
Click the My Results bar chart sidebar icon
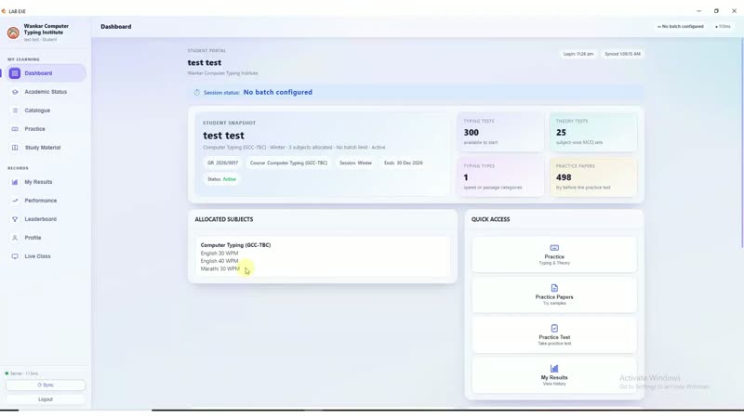[x=15, y=182]
